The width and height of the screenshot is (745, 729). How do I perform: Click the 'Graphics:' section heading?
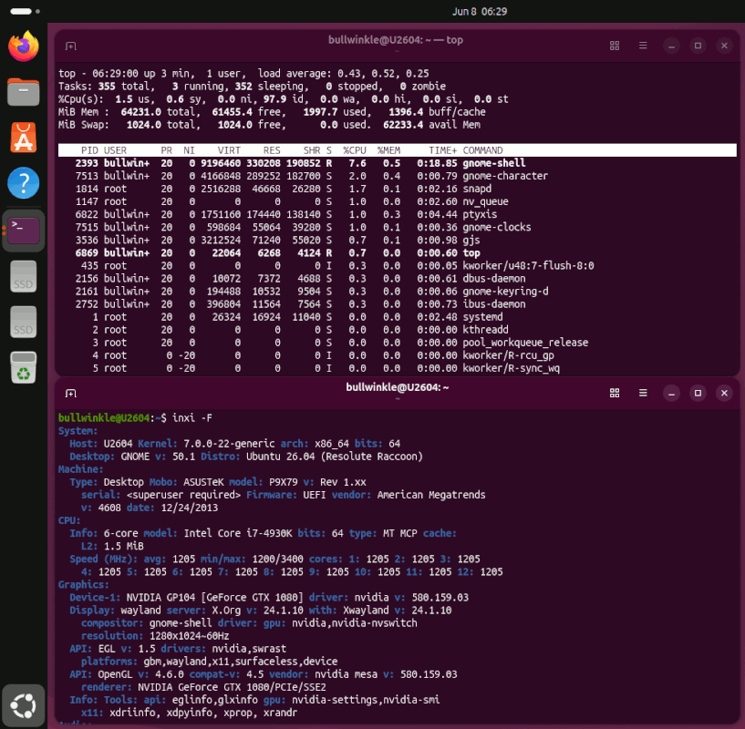tap(84, 585)
